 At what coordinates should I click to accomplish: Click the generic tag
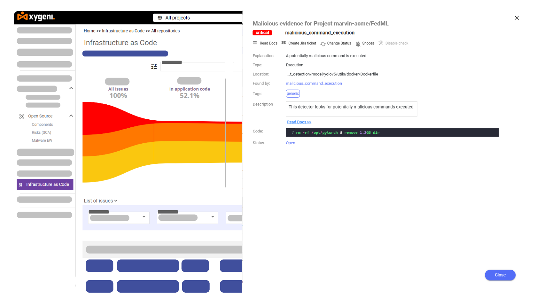coord(293,93)
